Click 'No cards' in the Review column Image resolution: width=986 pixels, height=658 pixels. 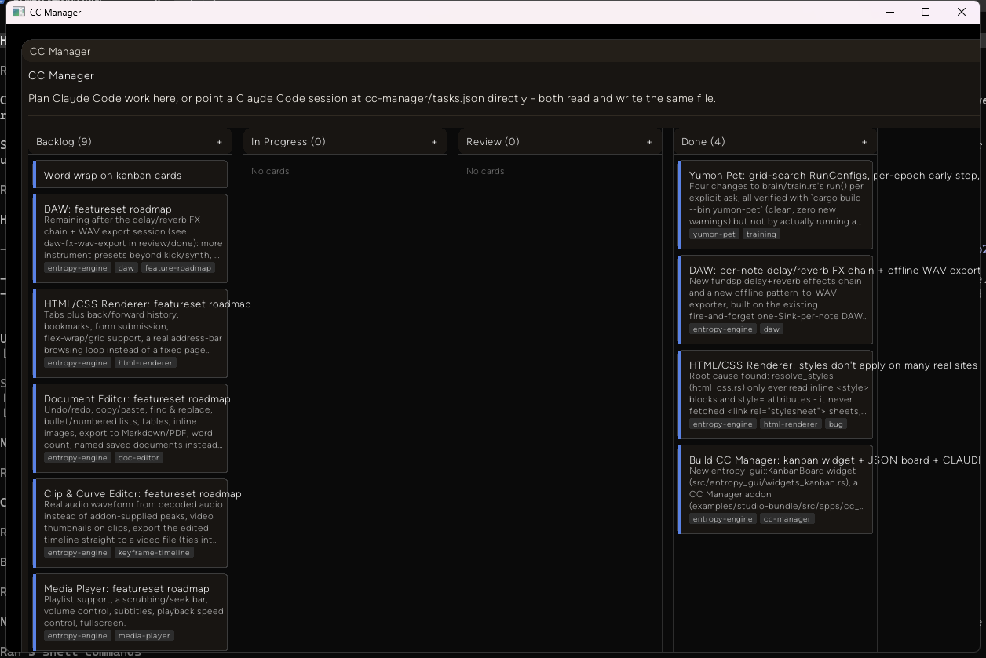485,171
